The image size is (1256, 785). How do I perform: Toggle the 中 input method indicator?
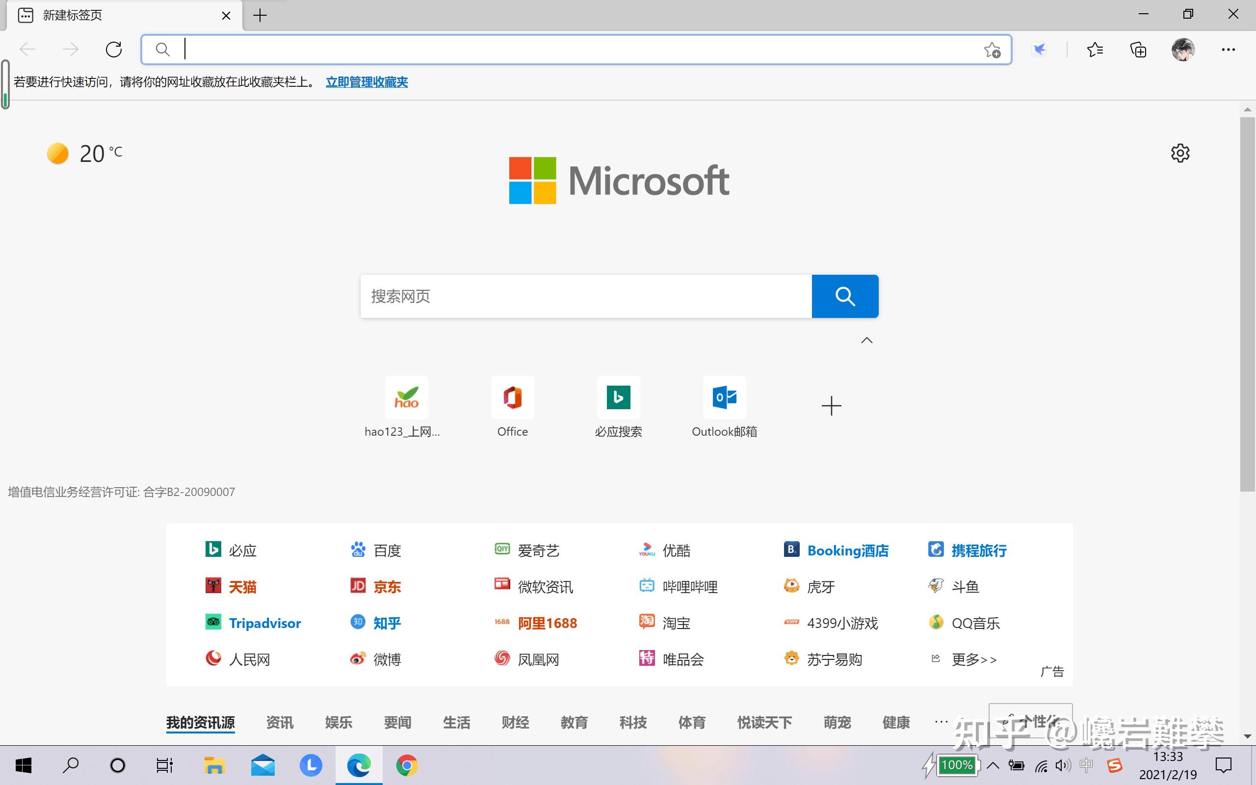point(1086,765)
